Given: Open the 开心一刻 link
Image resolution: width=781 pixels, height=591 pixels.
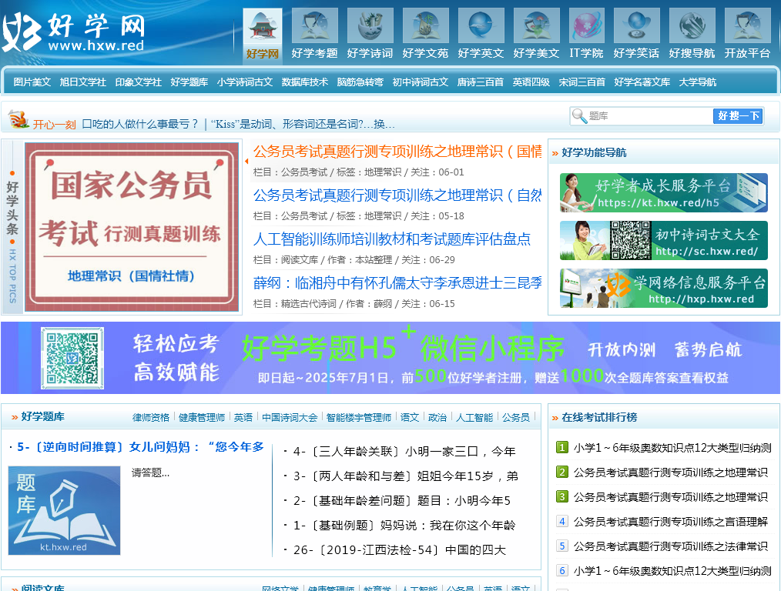Looking at the screenshot, I should pos(54,125).
